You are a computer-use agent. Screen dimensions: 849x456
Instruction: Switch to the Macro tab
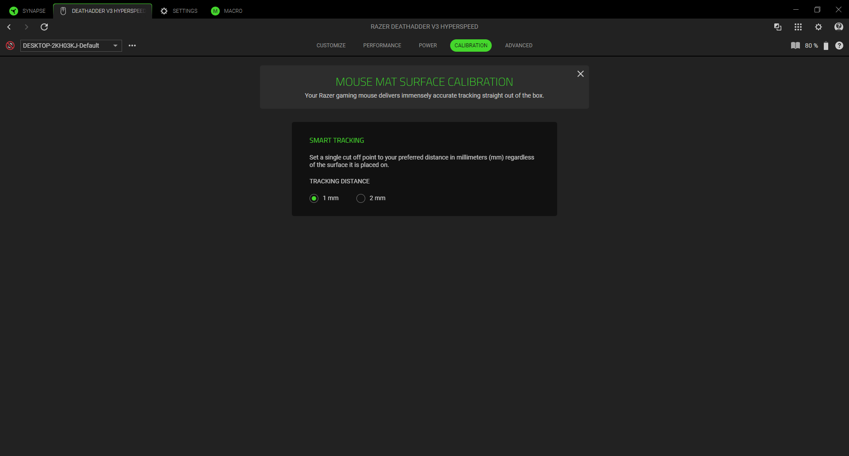tap(227, 11)
